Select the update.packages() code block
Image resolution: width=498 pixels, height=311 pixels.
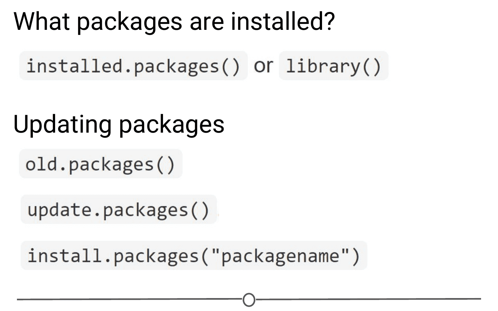coord(119,210)
